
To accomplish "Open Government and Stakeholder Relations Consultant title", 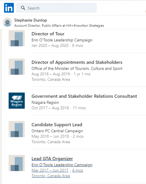I will [84, 96].
